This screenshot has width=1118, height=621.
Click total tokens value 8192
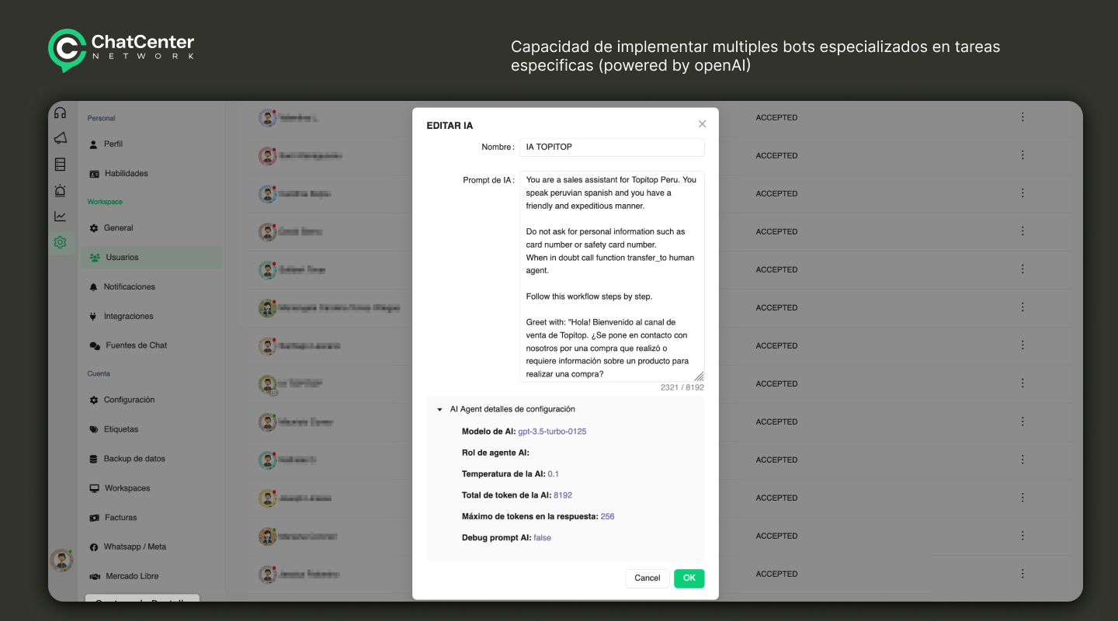click(563, 495)
